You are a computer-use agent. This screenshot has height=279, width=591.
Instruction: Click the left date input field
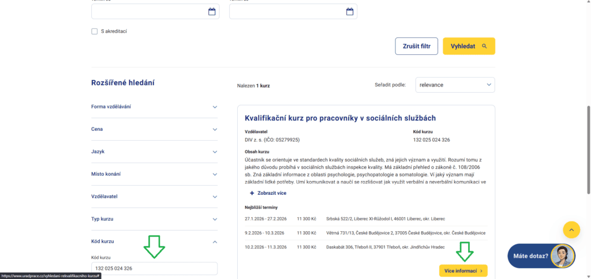pyautogui.click(x=155, y=12)
